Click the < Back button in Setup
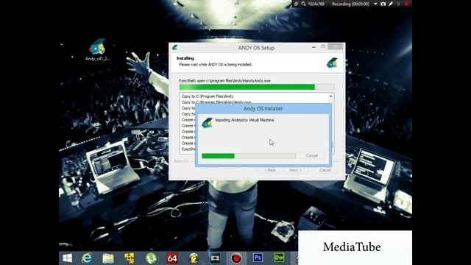The width and height of the screenshot is (471, 265). coord(270,170)
